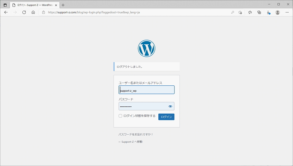Open the browser settings ellipsis menu
This screenshot has width=293, height=166.
[x=287, y=12]
